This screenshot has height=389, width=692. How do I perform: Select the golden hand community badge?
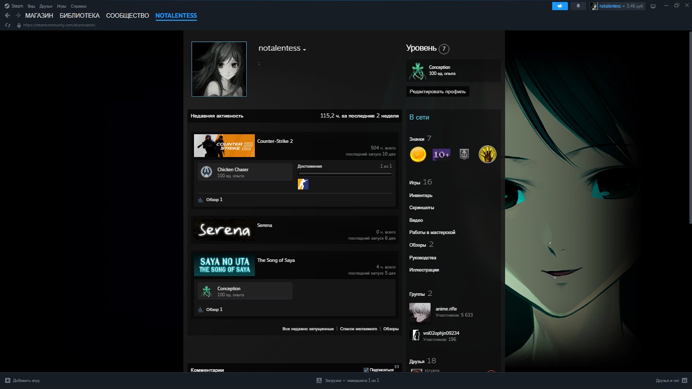coord(487,154)
